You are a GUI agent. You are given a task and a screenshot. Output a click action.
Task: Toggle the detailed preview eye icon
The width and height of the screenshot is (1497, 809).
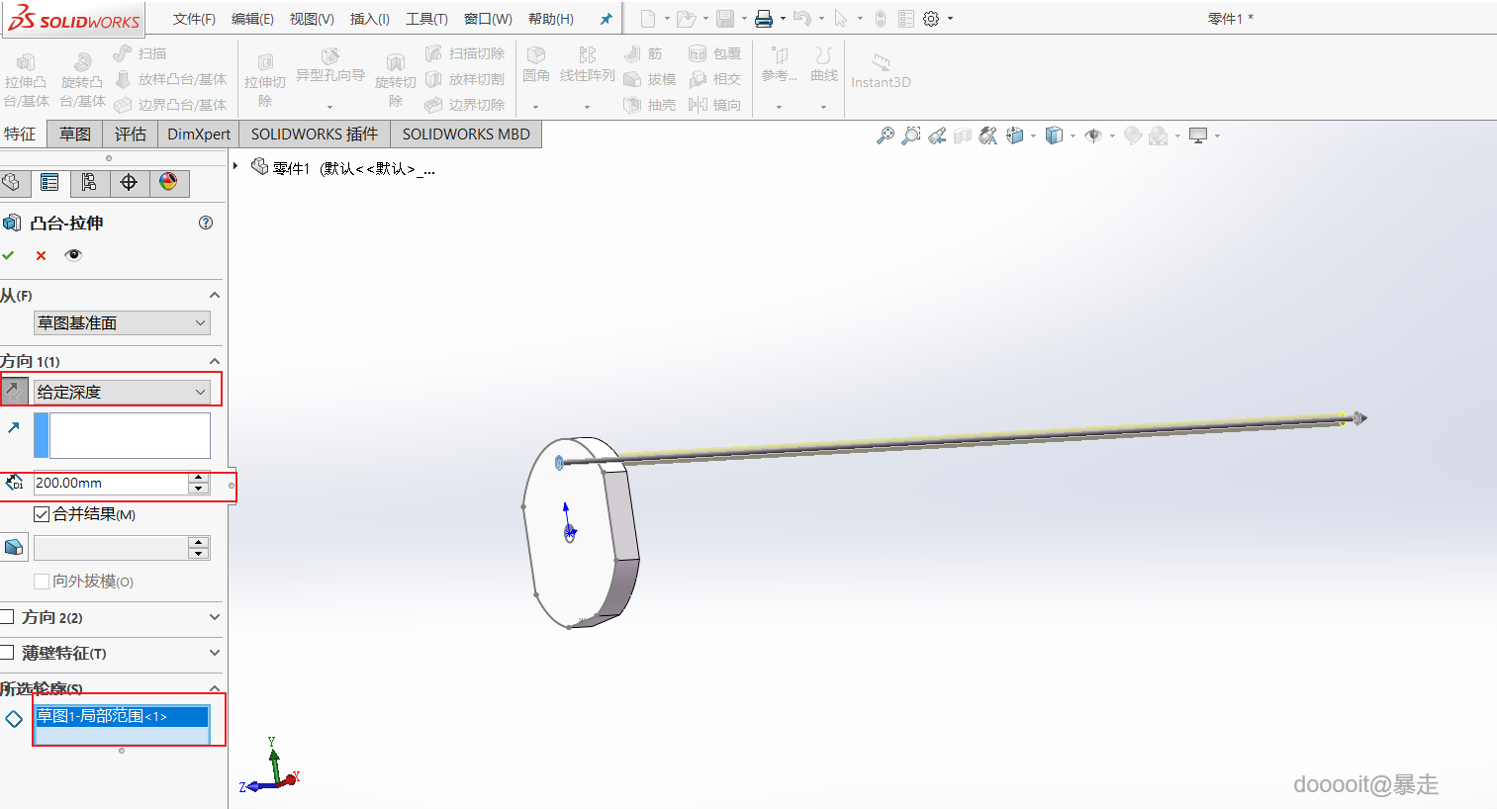pos(73,255)
